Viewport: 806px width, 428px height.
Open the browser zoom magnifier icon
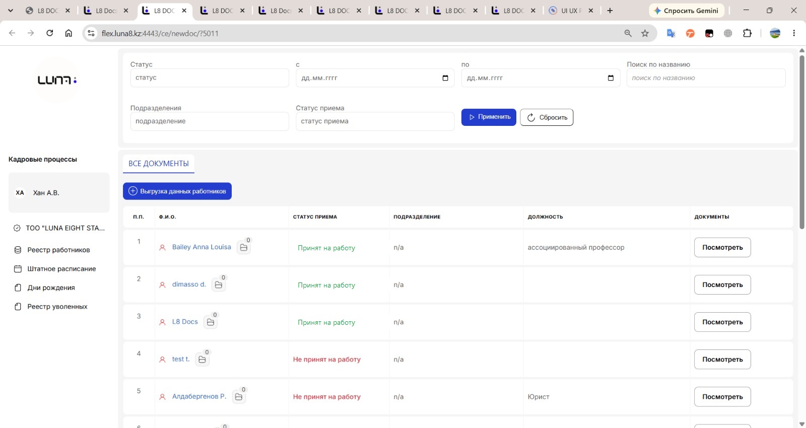coord(628,33)
